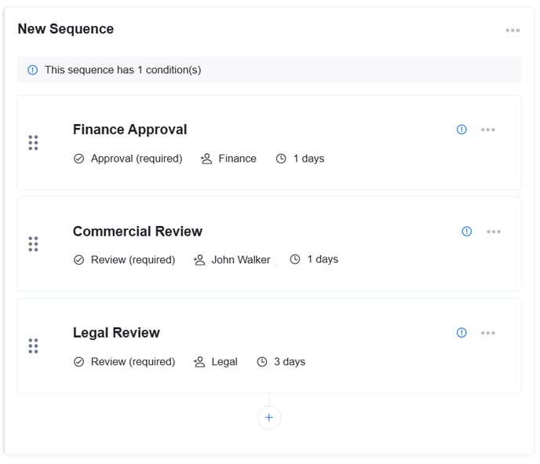This screenshot has height=464, width=540.
Task: Open the Legal Review step title
Action: [116, 333]
